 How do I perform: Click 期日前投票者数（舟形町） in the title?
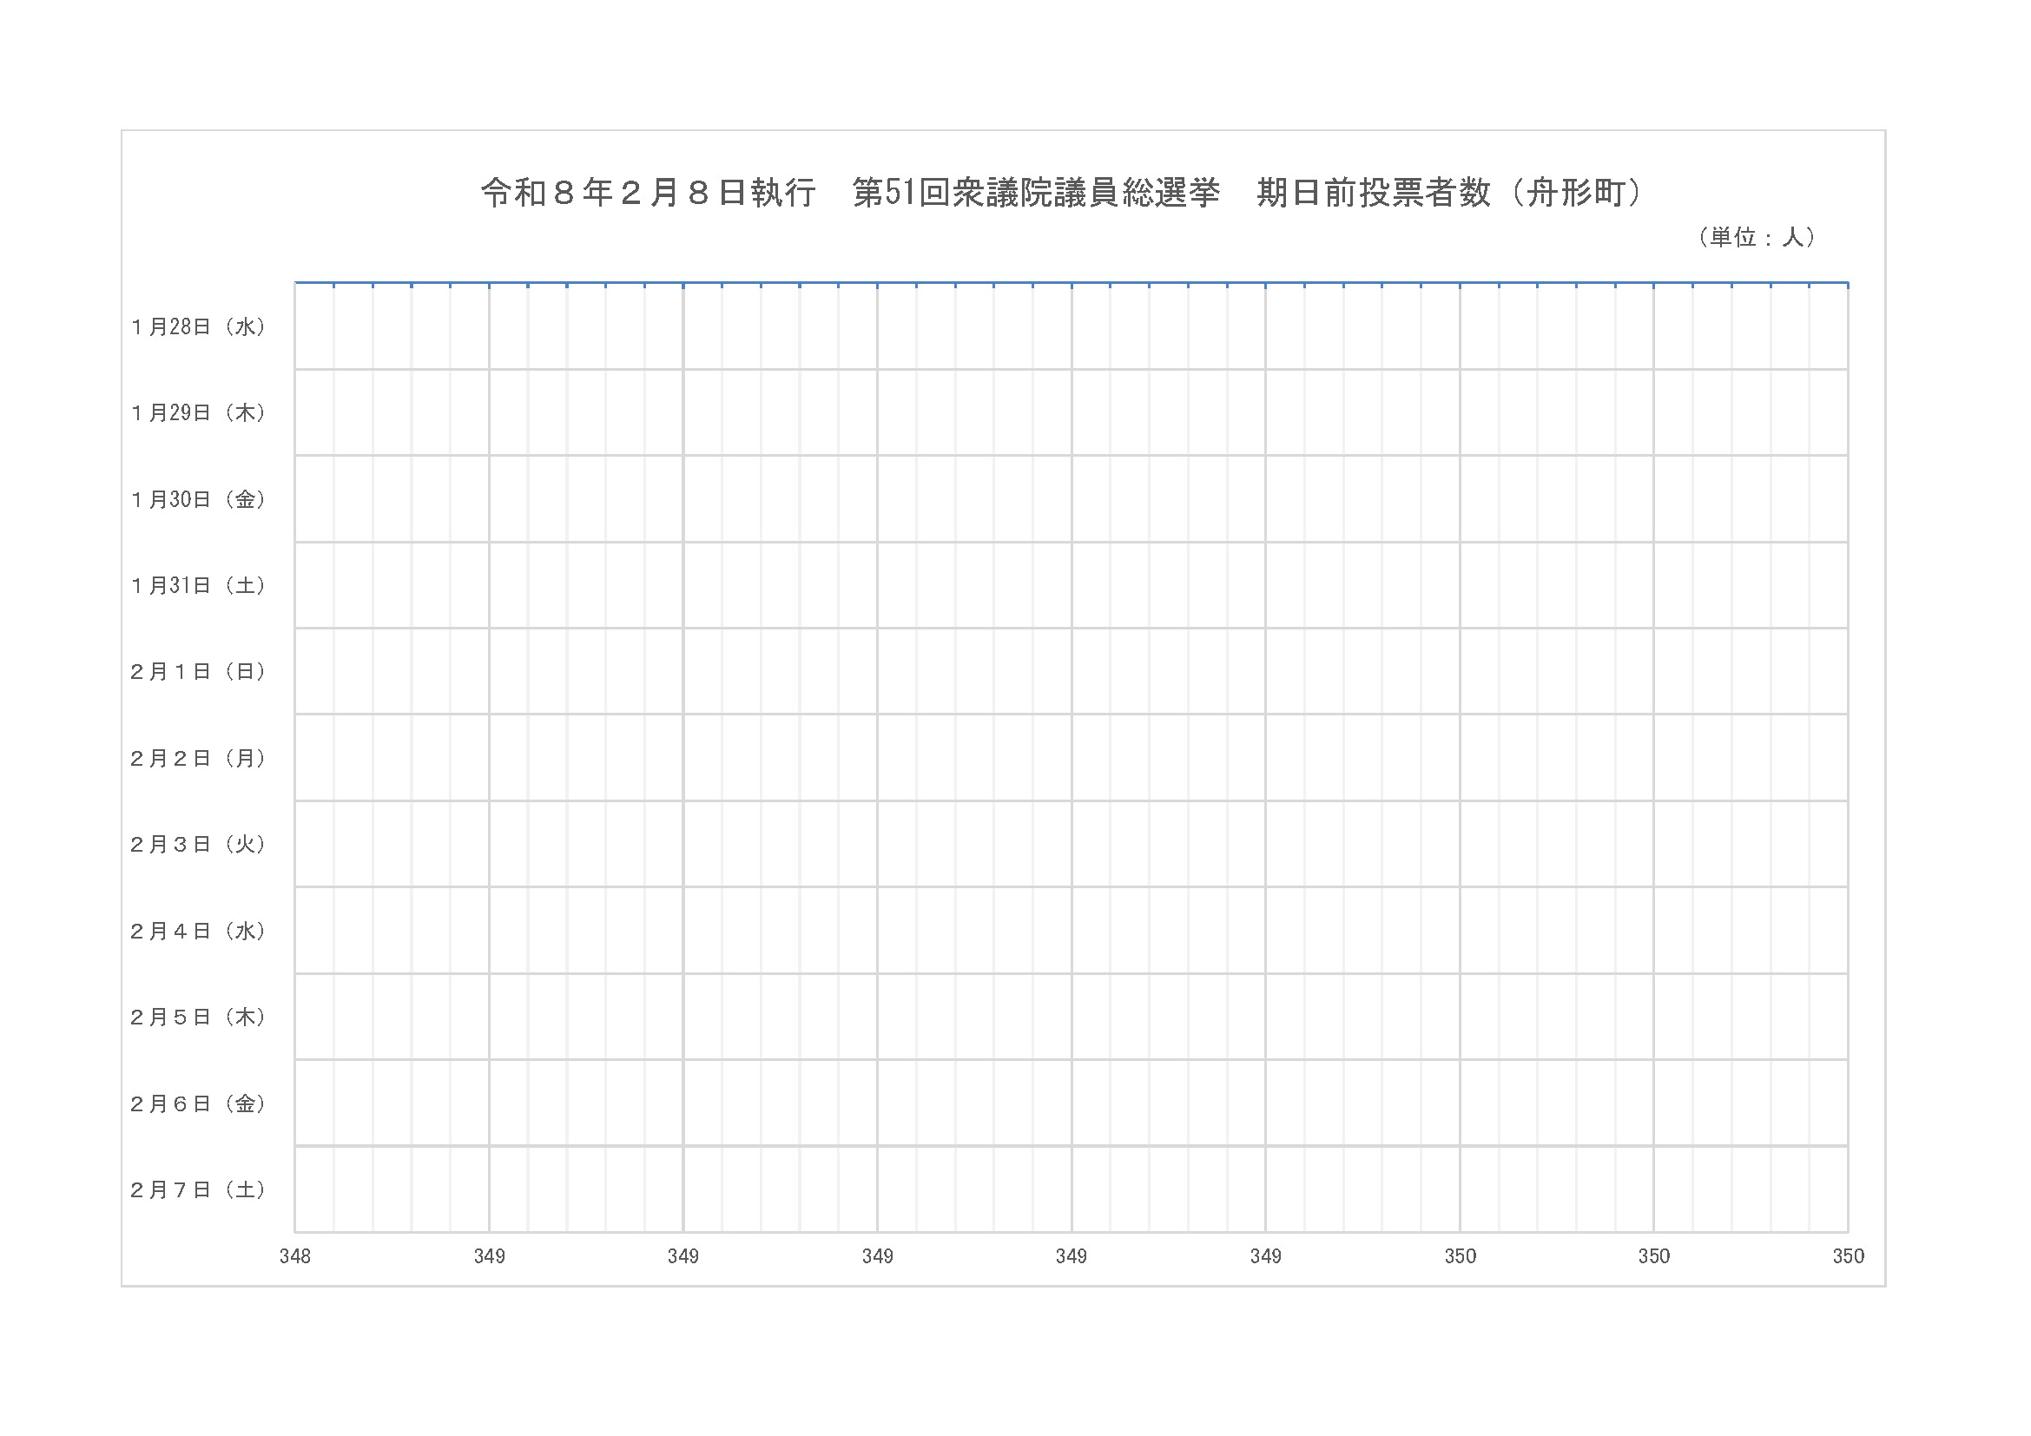1449,193
